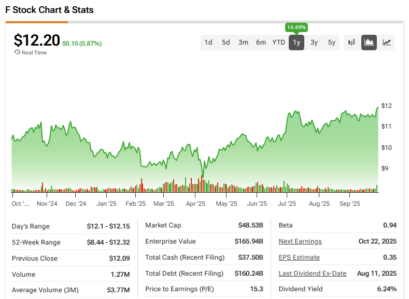Choose the YTD chart period

tap(279, 42)
